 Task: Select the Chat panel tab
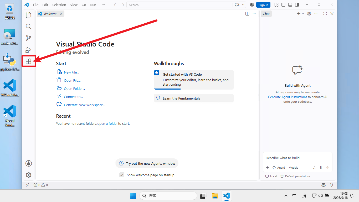coord(266,14)
